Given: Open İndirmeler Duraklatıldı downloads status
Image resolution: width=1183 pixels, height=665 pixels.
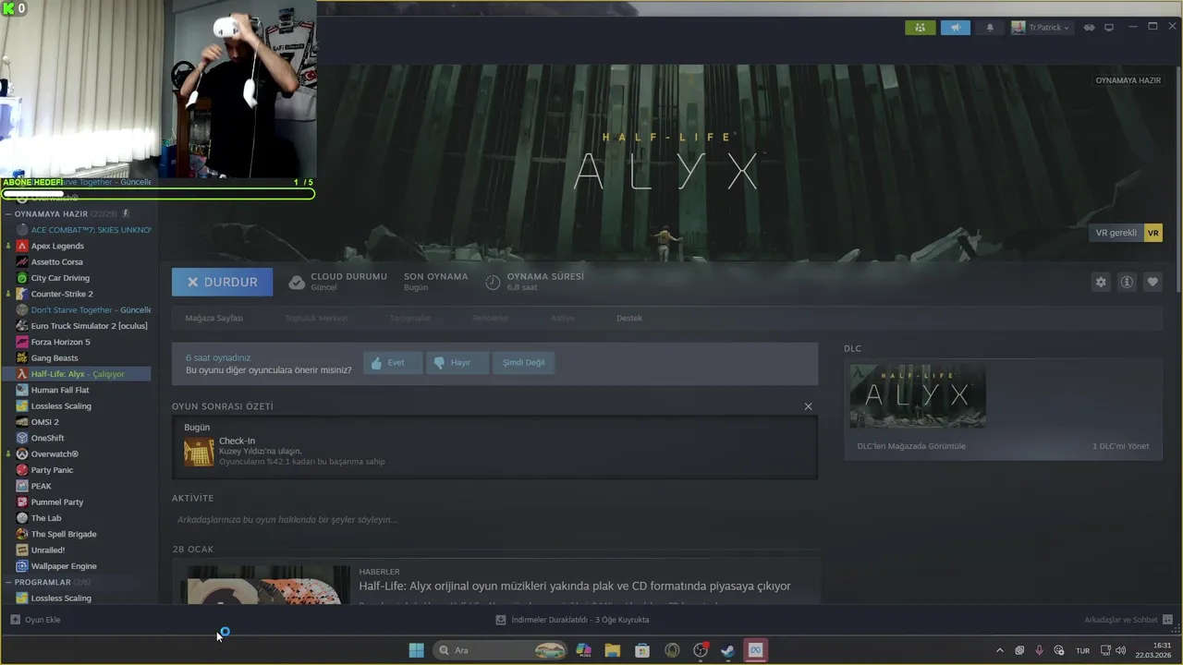Looking at the screenshot, I should point(572,620).
